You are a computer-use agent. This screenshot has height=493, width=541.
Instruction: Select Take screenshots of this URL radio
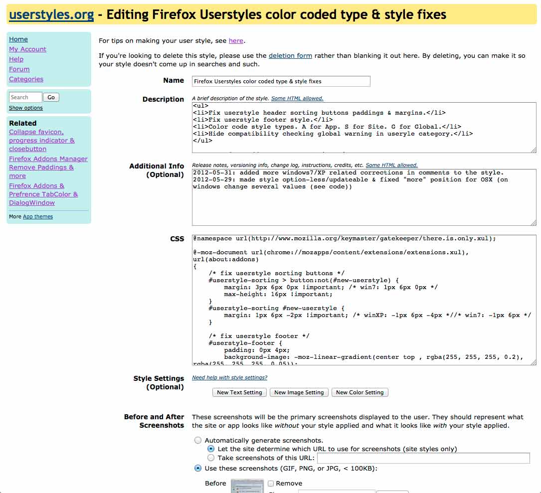pos(211,458)
